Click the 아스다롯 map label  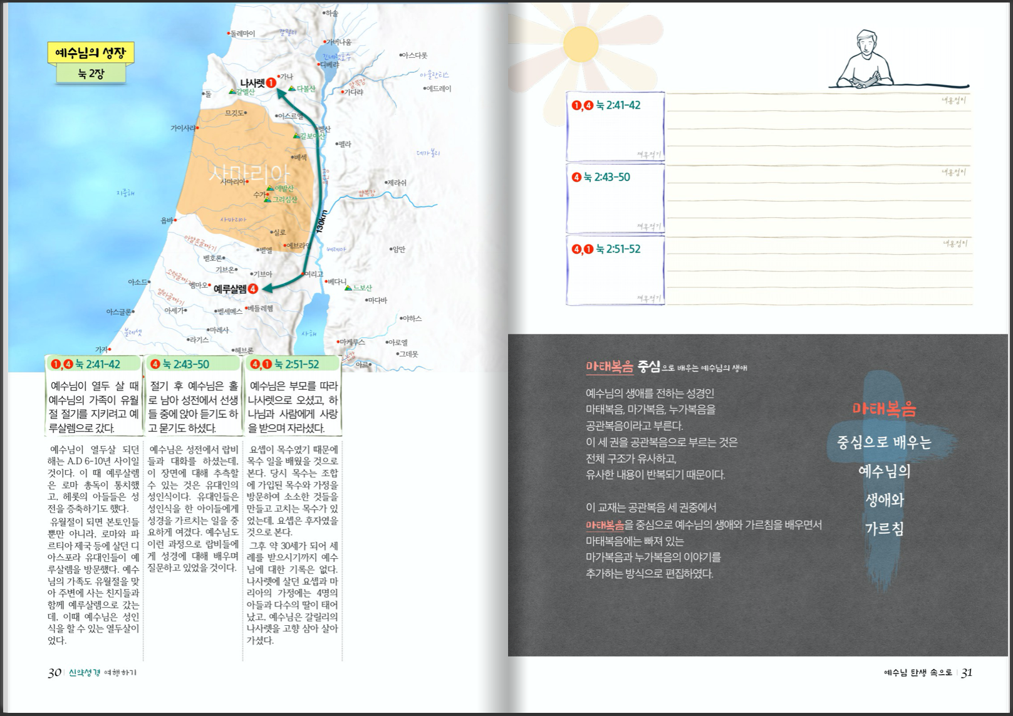point(415,55)
